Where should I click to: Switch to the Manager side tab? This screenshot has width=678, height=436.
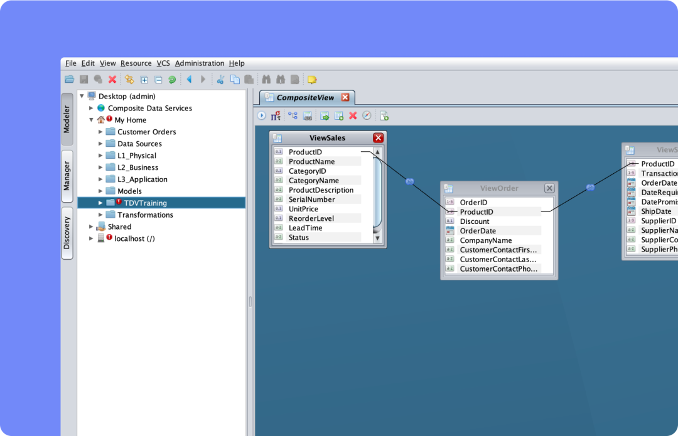click(x=67, y=176)
